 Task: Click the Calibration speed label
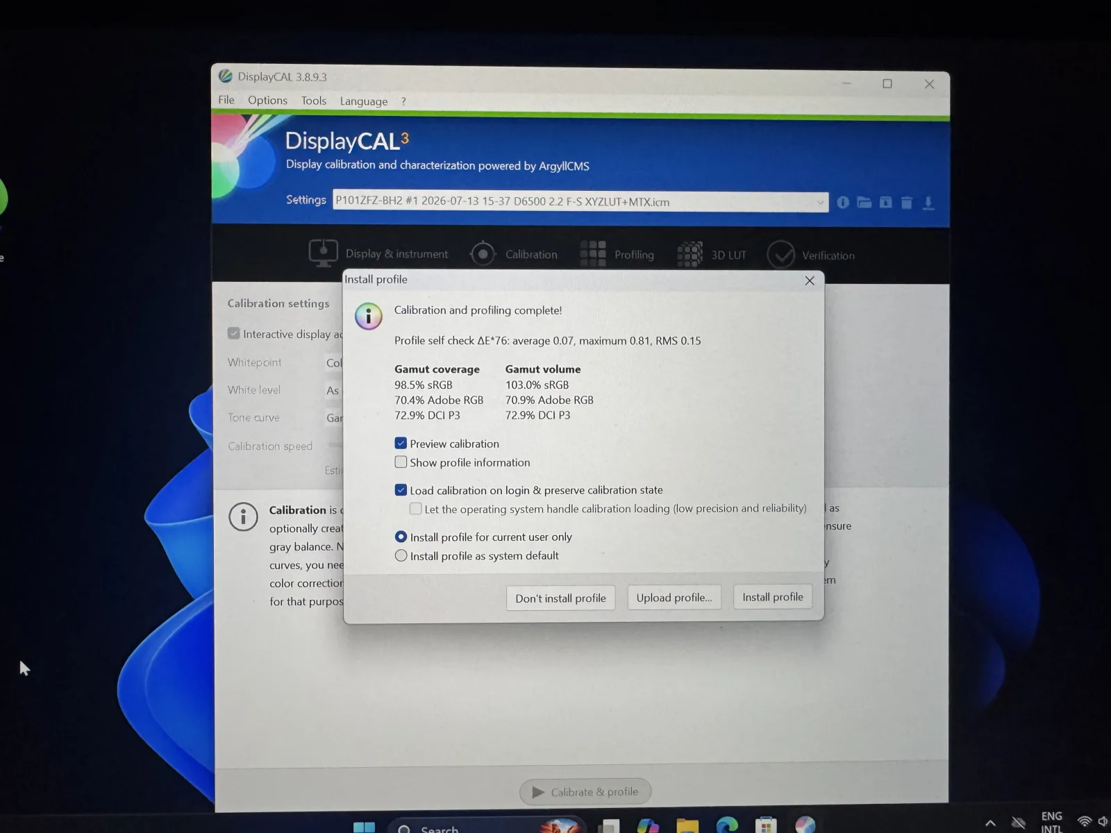tap(270, 446)
